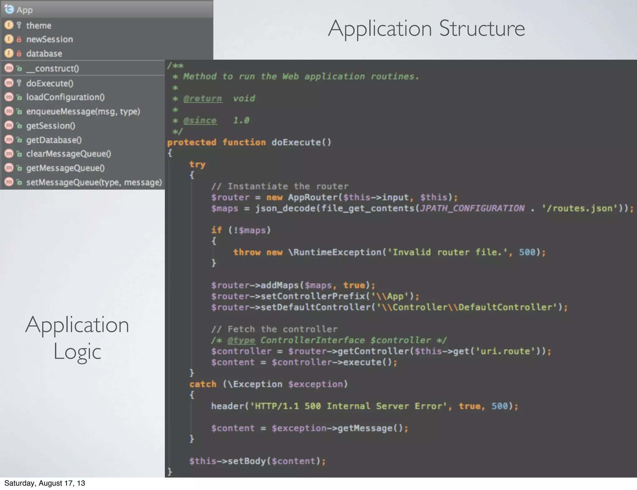The height and width of the screenshot is (490, 637).
Task: Click the getController method call
Action: [373, 351]
